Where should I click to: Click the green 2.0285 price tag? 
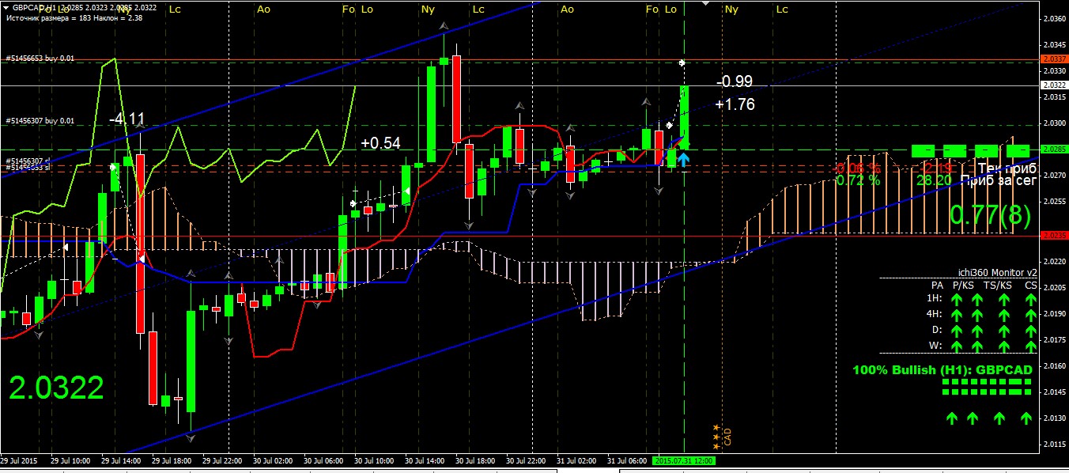tap(1053, 149)
